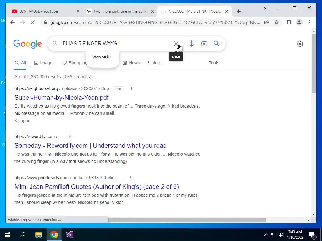Click the horizontal scrollbar thumb
Image resolution: width=322 pixels, height=241 pixels.
coord(187,220)
